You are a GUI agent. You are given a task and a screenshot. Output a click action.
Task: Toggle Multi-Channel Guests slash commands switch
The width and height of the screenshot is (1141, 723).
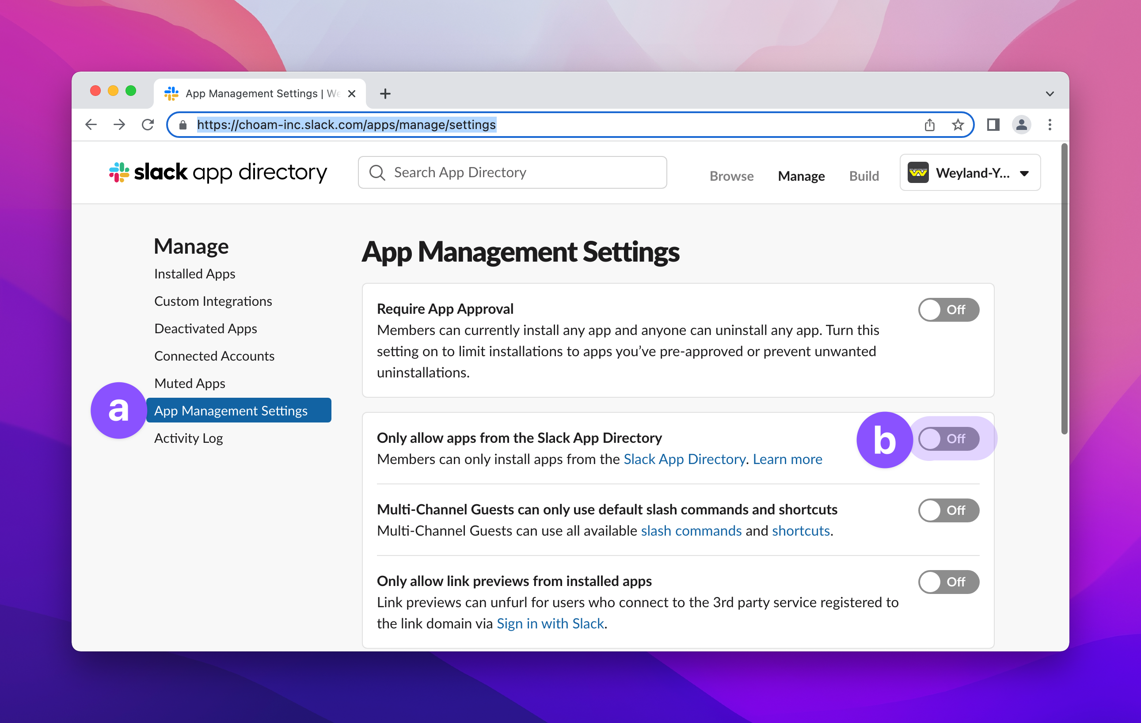[948, 510]
